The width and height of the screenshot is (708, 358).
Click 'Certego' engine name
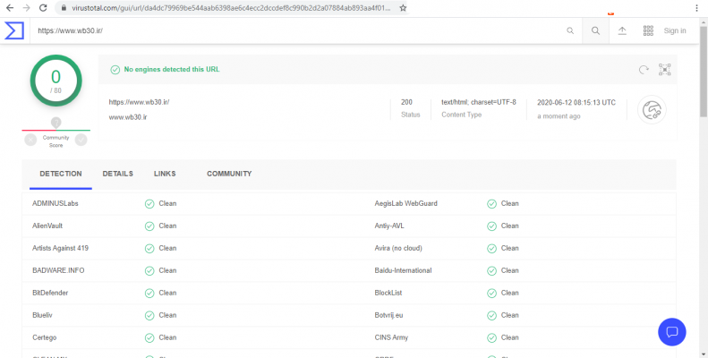click(44, 337)
